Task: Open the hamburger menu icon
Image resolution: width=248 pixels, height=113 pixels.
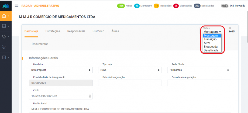Action: coord(16,6)
